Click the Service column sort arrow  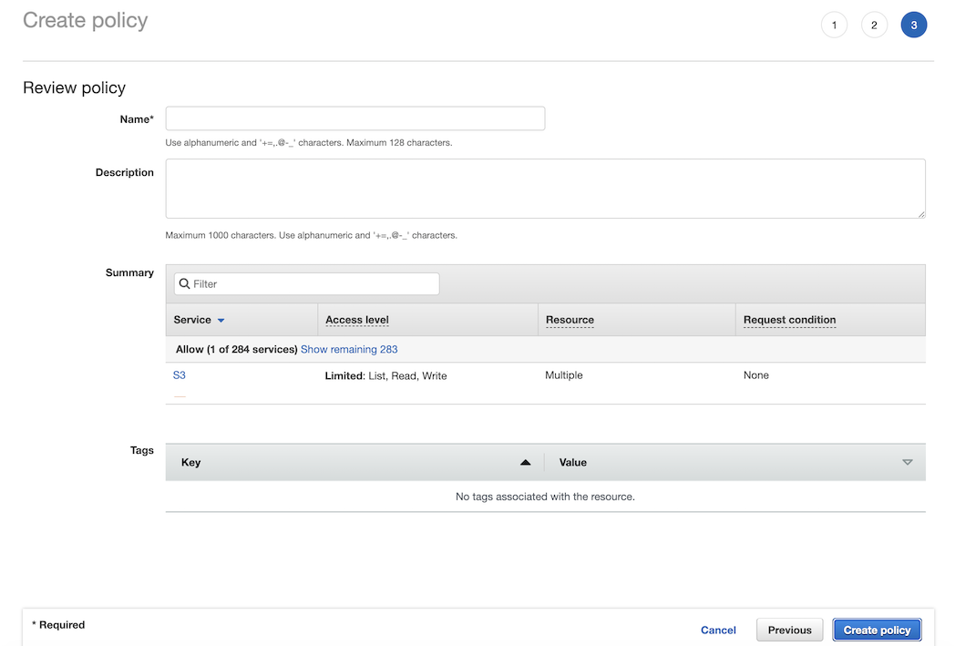pyautogui.click(x=221, y=321)
